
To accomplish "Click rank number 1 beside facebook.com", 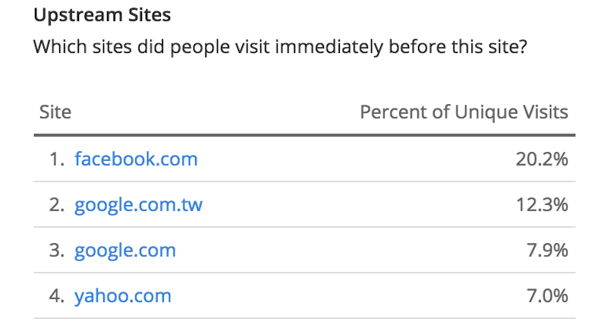I will pos(56,159).
